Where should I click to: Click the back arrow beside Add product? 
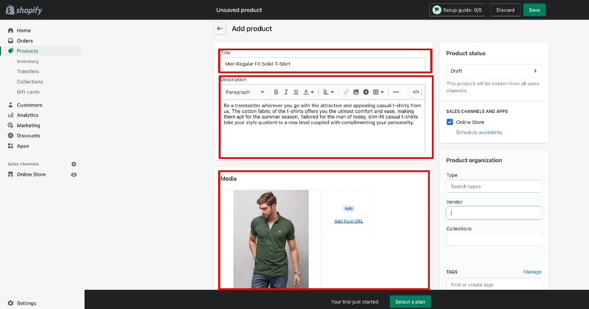coord(220,28)
